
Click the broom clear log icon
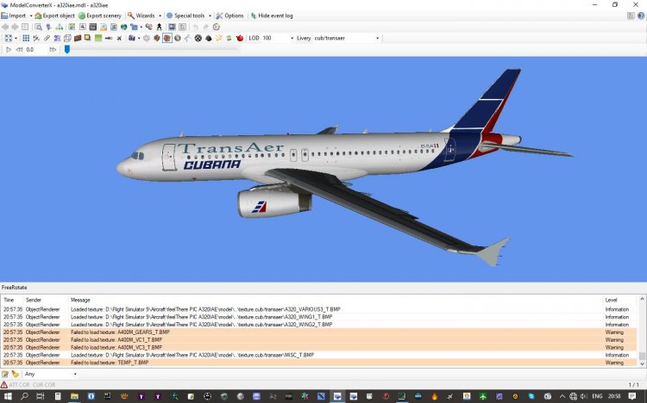pos(16,375)
